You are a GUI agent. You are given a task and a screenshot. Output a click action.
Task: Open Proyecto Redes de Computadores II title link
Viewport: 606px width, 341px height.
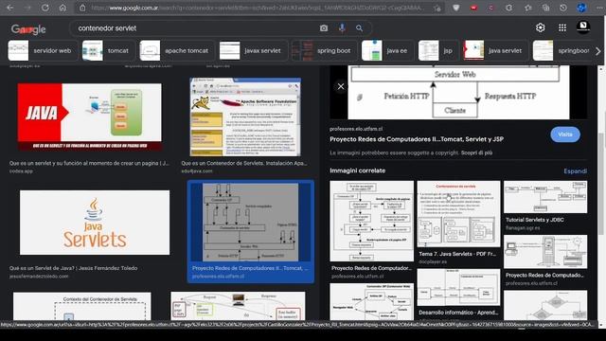click(417, 139)
